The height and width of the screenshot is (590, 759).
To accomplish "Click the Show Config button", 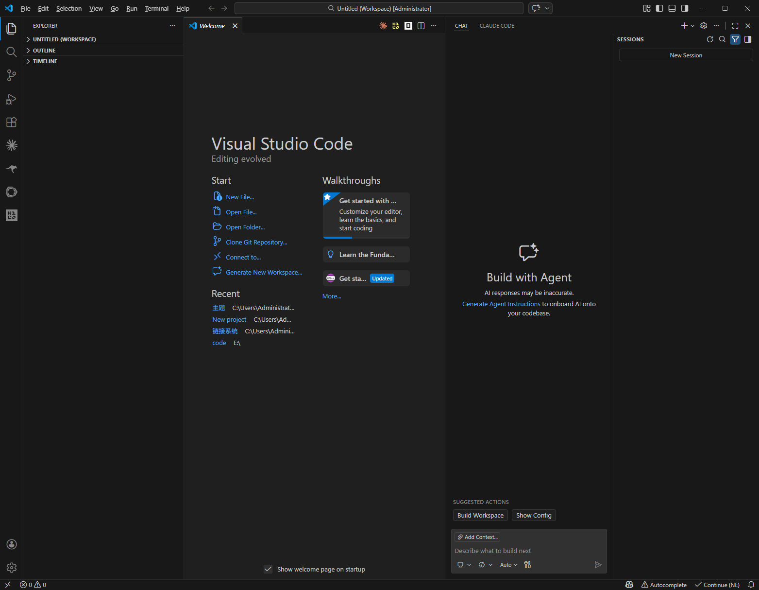I will click(534, 515).
